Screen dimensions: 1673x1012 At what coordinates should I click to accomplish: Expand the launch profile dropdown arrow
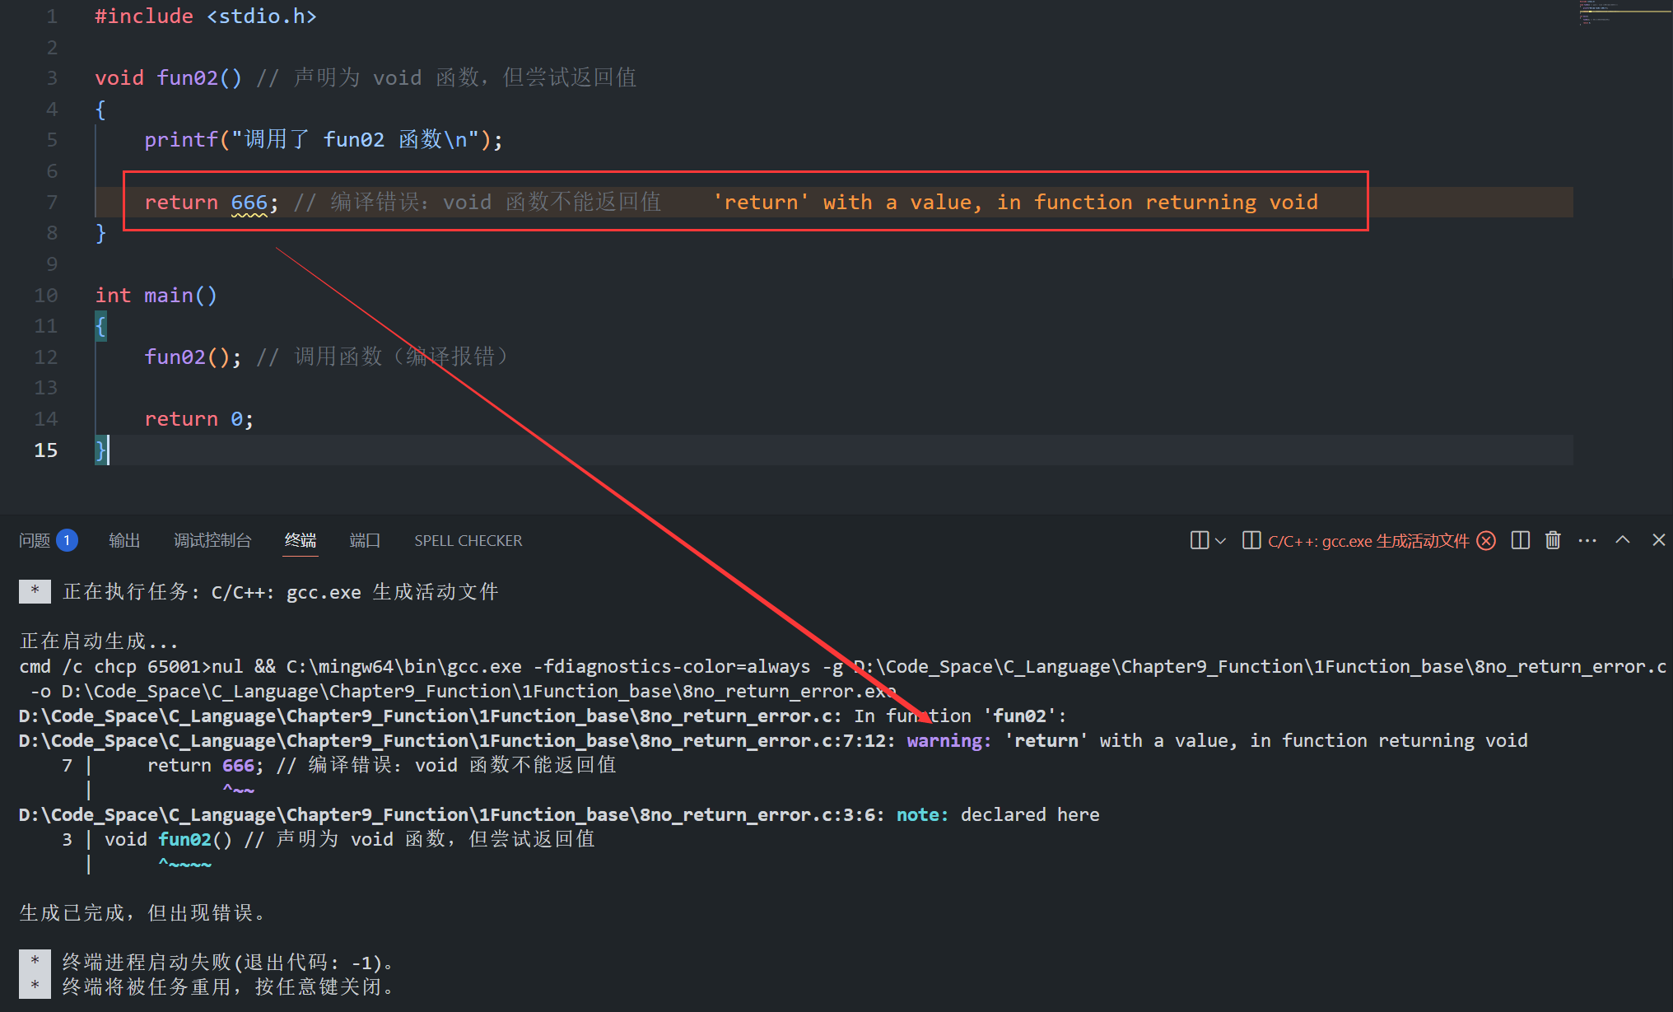tap(1221, 541)
